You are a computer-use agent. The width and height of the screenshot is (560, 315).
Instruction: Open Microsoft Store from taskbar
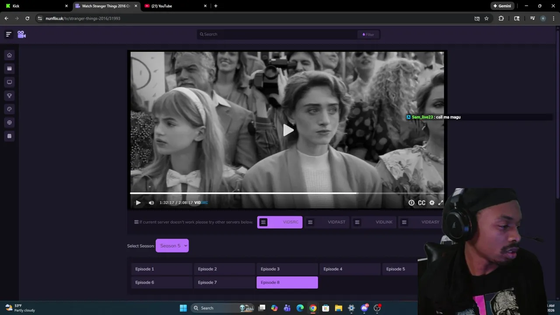click(325, 308)
